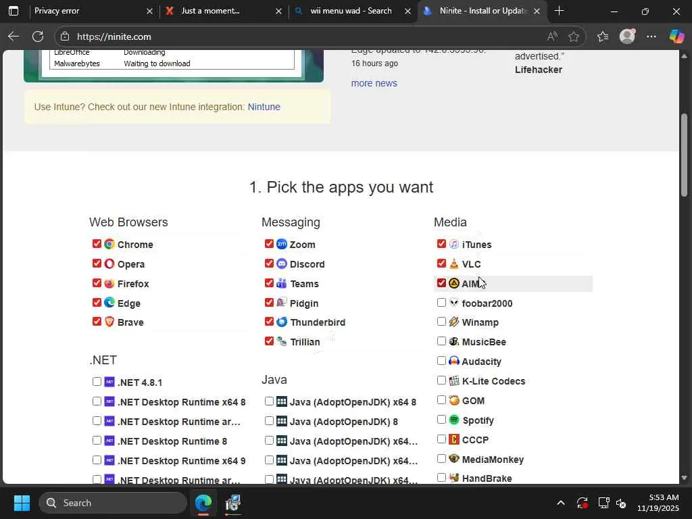Select the Ninite browser tab
This screenshot has height=519, width=692.
click(x=481, y=11)
